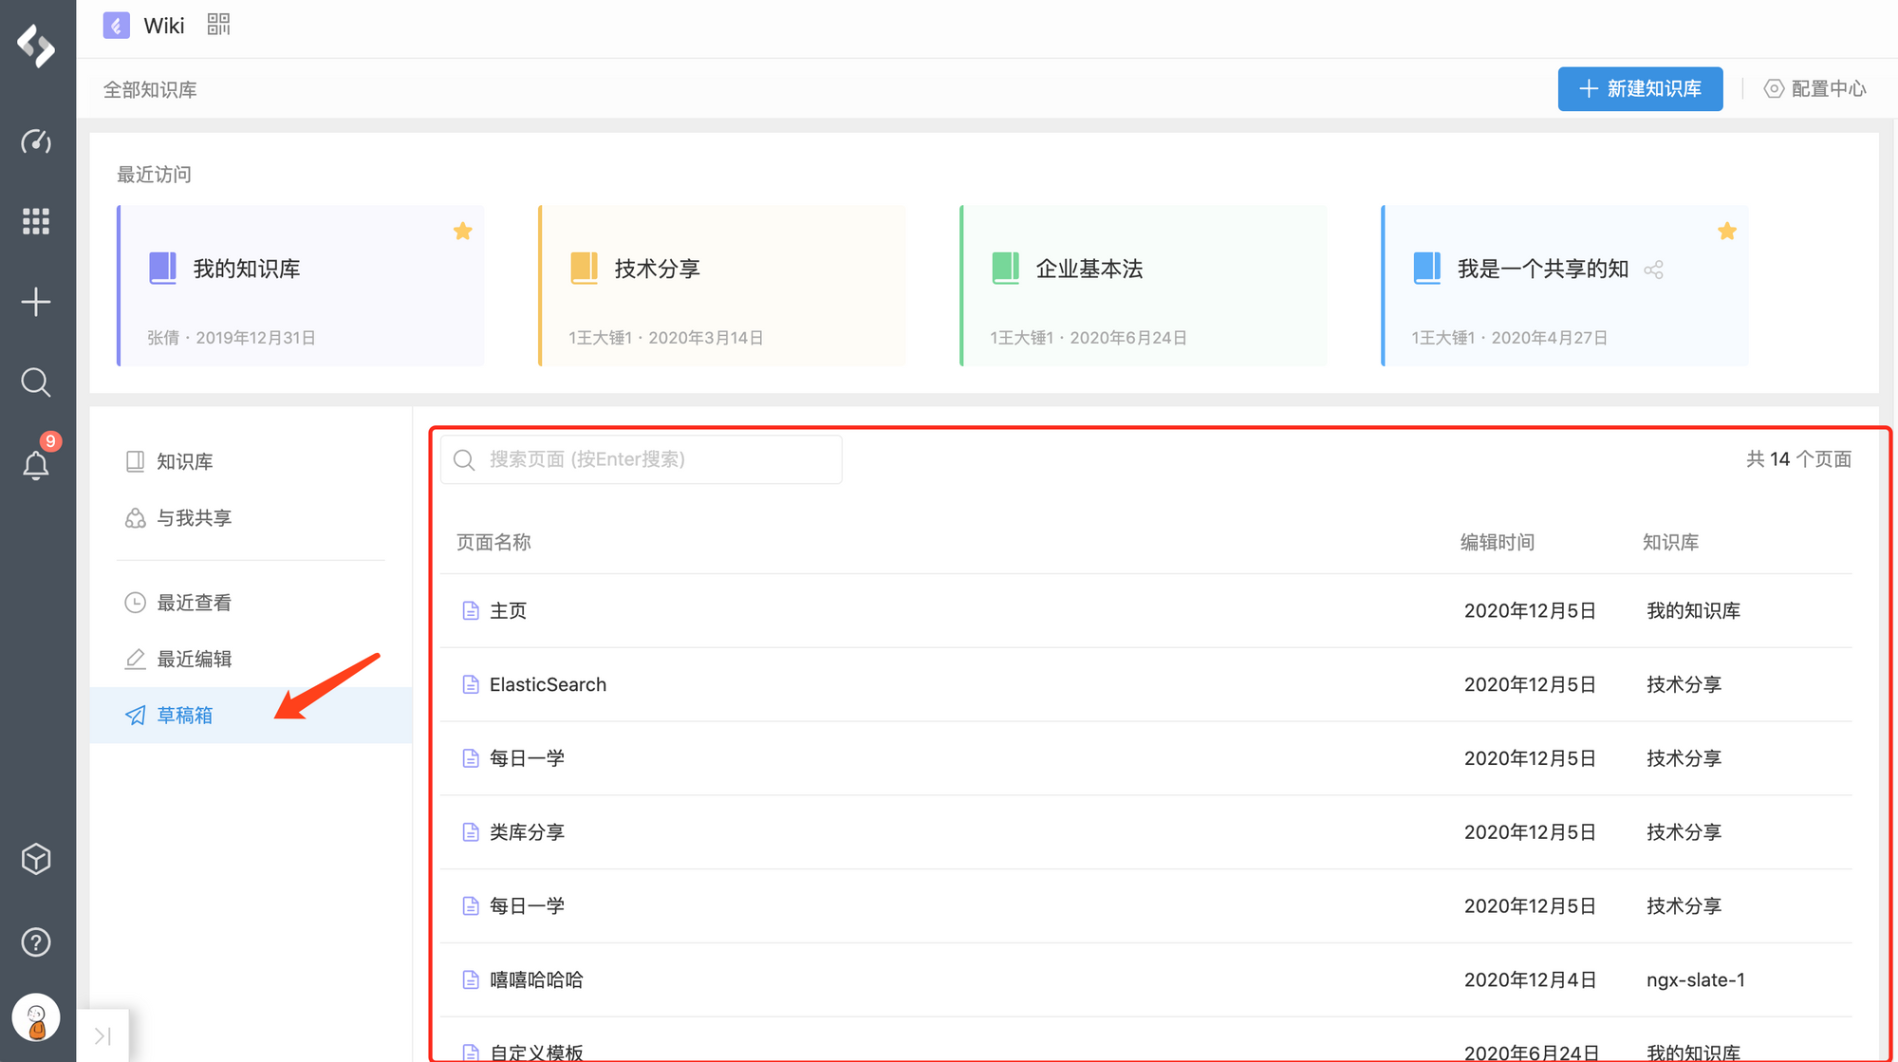Click the search field magnifier icon
1898x1062 pixels.
(464, 460)
